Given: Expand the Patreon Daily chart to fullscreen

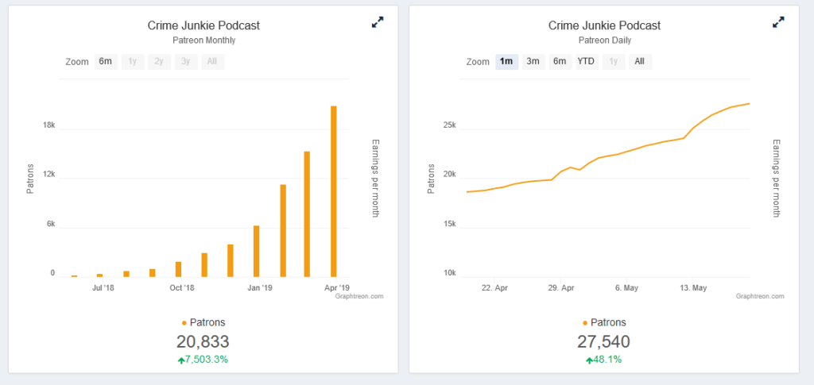Looking at the screenshot, I should pos(778,22).
